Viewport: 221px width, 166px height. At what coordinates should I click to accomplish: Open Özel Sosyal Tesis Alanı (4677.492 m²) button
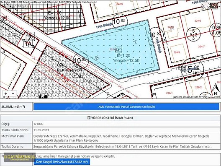click(x=62, y=162)
